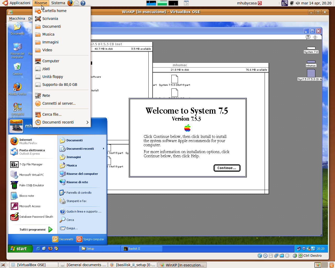Open Video folder in the Risorse menu
The image size is (335, 268).
[x=62, y=50]
